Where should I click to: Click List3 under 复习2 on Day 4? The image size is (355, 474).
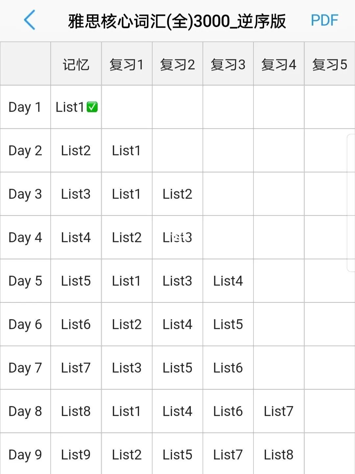177,237
